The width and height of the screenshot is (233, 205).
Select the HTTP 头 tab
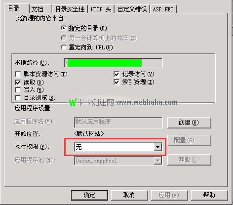[101, 9]
